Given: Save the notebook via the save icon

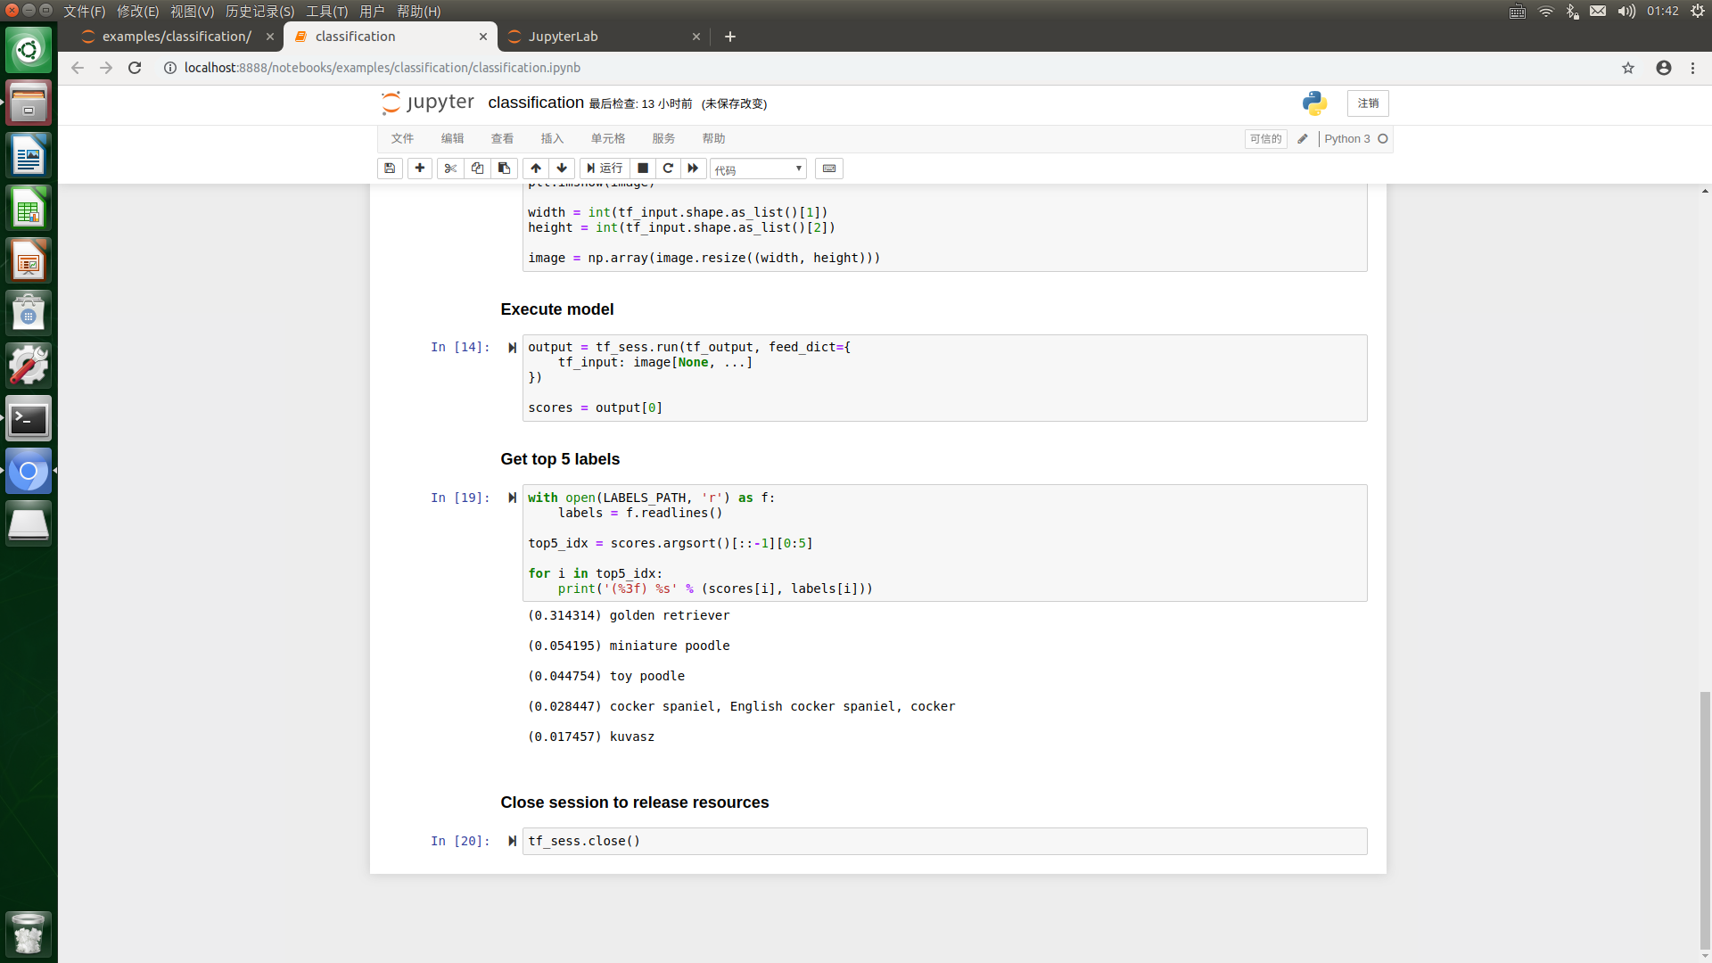Looking at the screenshot, I should (x=390, y=168).
